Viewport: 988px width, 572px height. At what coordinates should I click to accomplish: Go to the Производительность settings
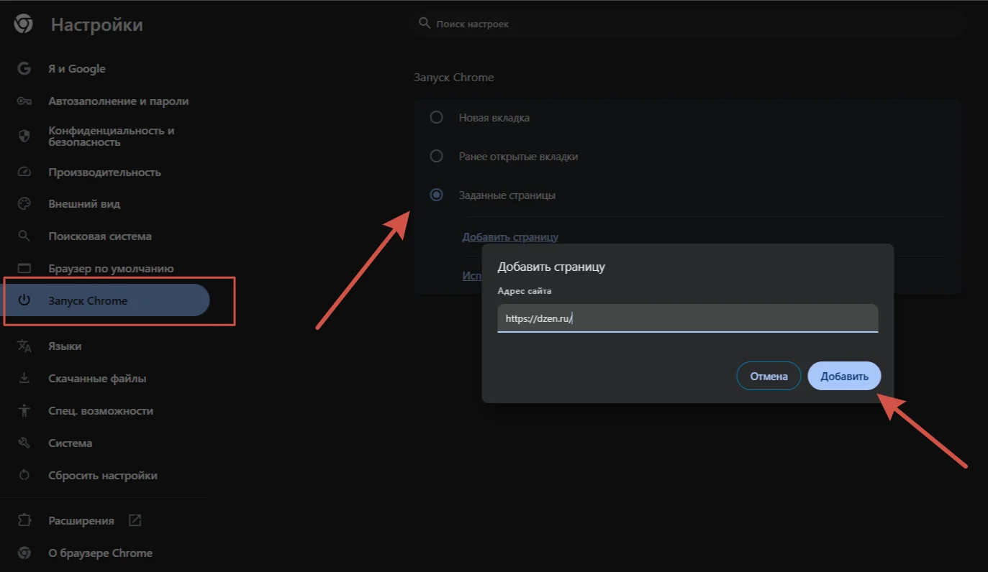[x=105, y=172]
